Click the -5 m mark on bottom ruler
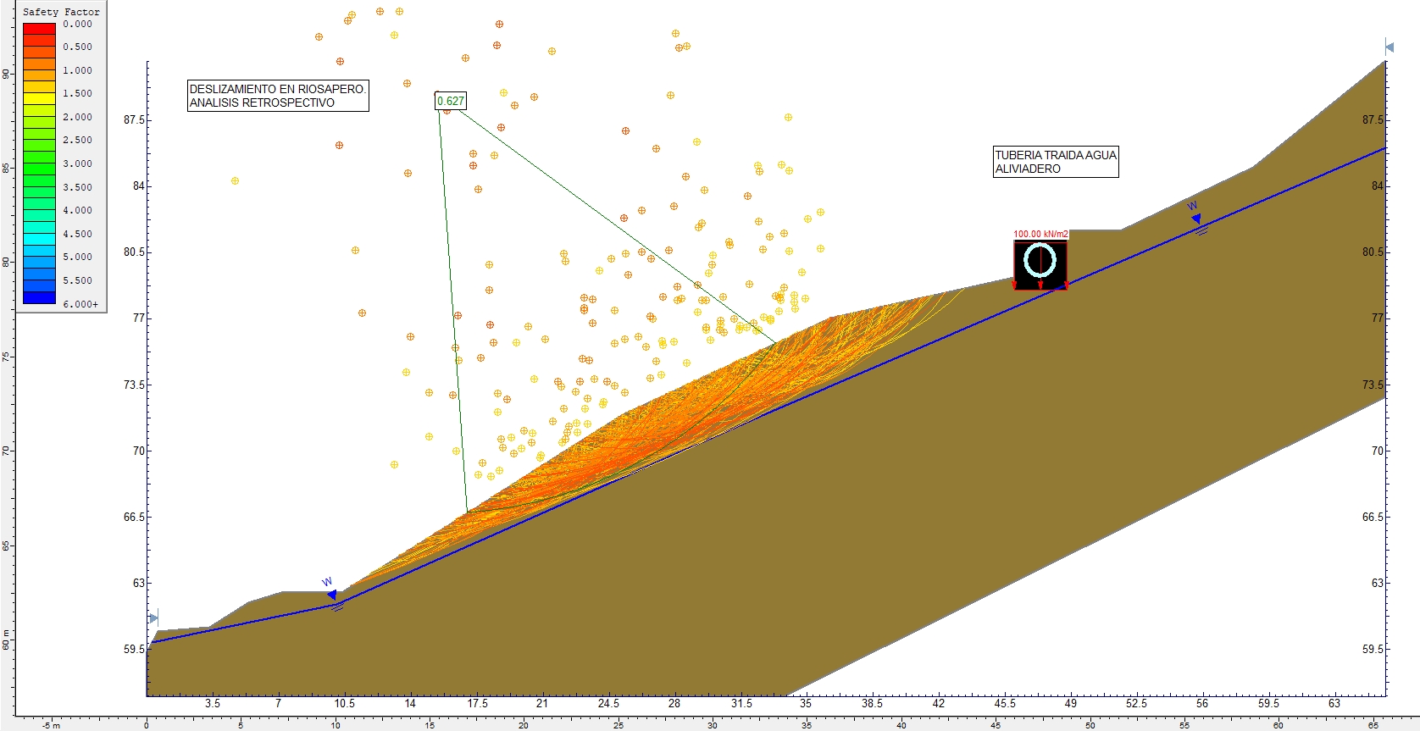Viewport: 1420px width, 731px height. [x=52, y=725]
